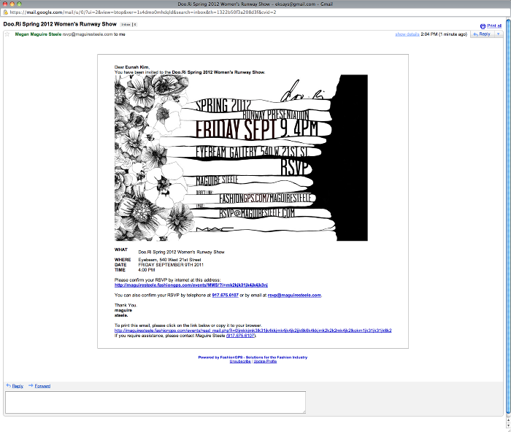The height and width of the screenshot is (432, 511).
Task: Click the Reply button in message header
Action: (482, 34)
